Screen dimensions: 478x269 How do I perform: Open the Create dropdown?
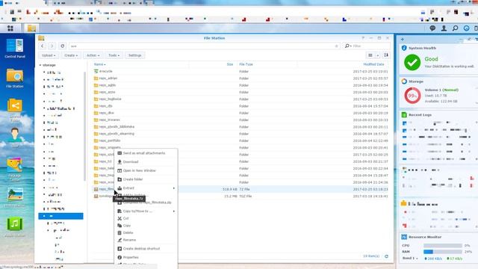click(x=71, y=55)
